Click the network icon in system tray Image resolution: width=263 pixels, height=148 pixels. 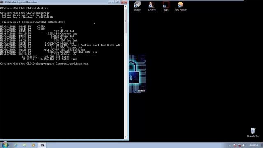(x=239, y=145)
